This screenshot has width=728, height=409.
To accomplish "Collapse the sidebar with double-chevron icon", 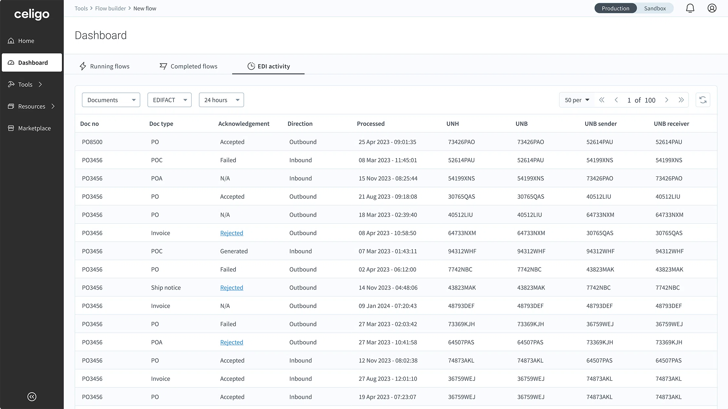I will click(32, 397).
